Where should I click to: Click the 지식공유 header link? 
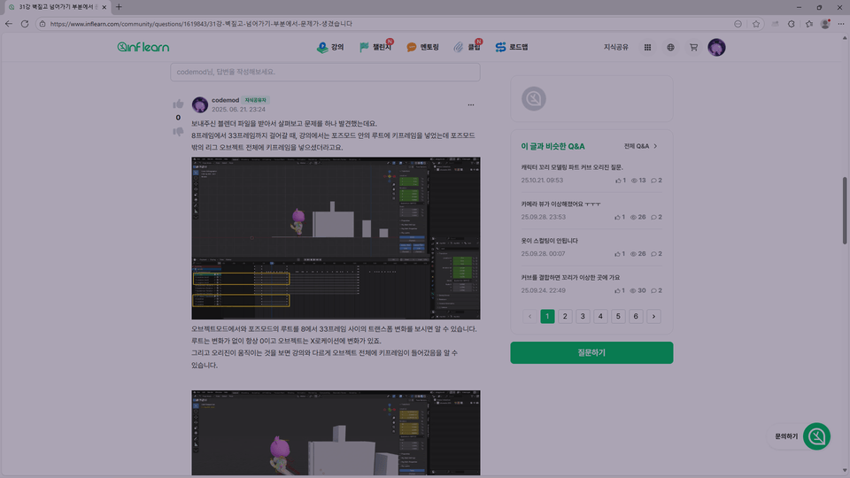[616, 47]
